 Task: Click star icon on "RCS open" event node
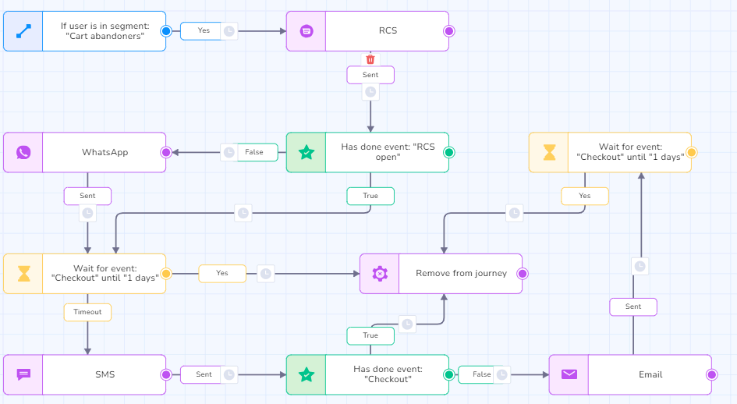pyautogui.click(x=306, y=152)
